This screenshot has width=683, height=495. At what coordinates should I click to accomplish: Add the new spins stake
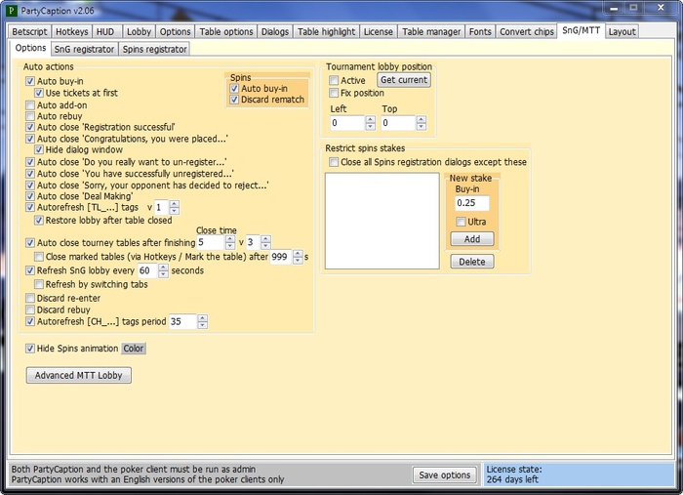coord(472,239)
